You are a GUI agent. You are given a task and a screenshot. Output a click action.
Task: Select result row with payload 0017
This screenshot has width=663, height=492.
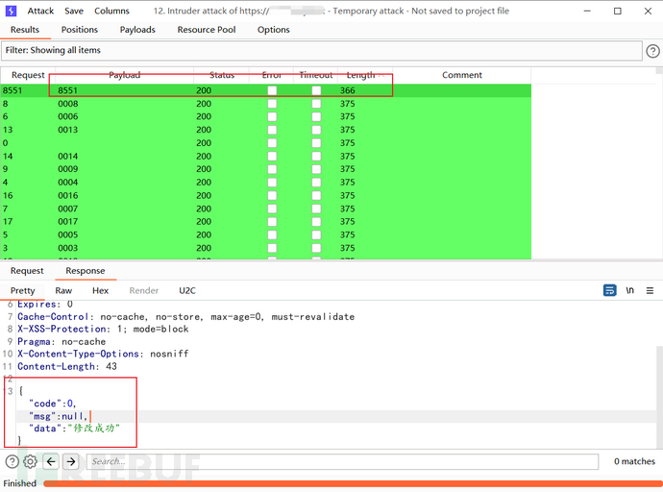tap(265, 221)
